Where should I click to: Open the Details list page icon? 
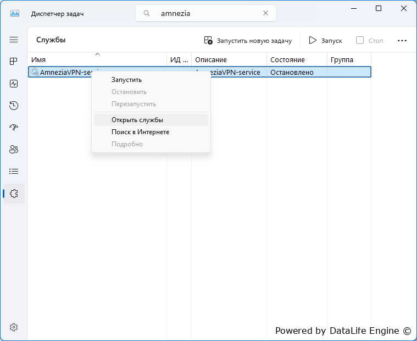[x=14, y=171]
